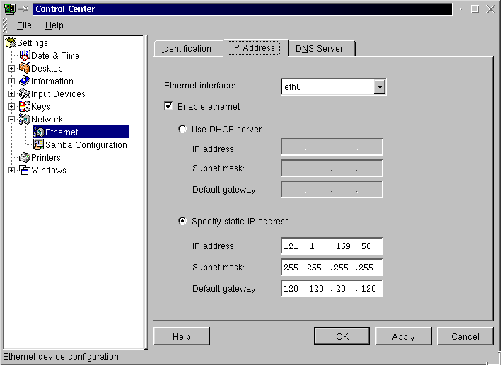This screenshot has height=366, width=502.
Task: Click the OK button
Action: (x=342, y=336)
